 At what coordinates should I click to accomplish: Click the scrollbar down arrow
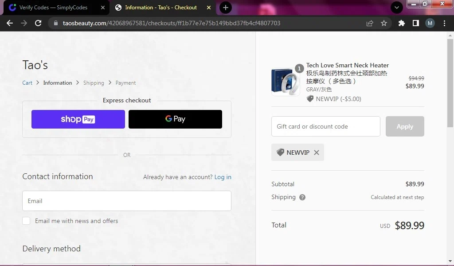click(450, 262)
